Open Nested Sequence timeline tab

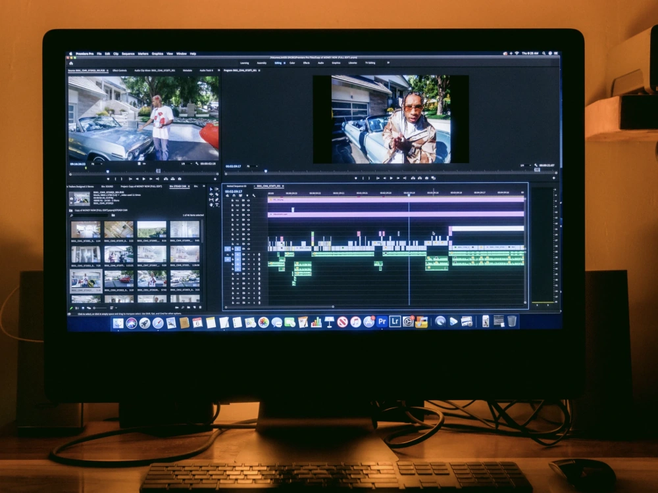coord(236,186)
